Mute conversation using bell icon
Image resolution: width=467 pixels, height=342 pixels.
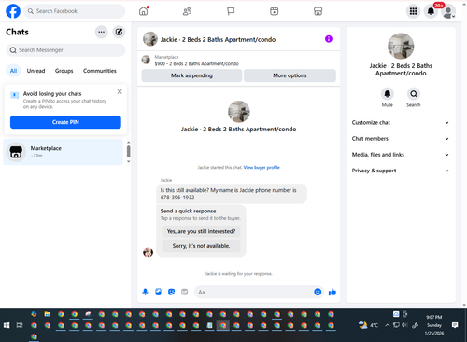coord(388,94)
